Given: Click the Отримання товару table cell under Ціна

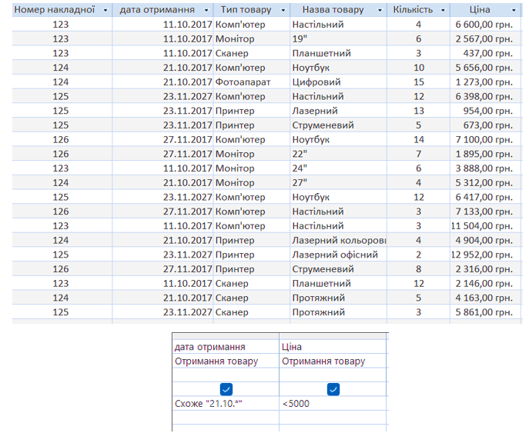Looking at the screenshot, I should pyautogui.click(x=333, y=361).
